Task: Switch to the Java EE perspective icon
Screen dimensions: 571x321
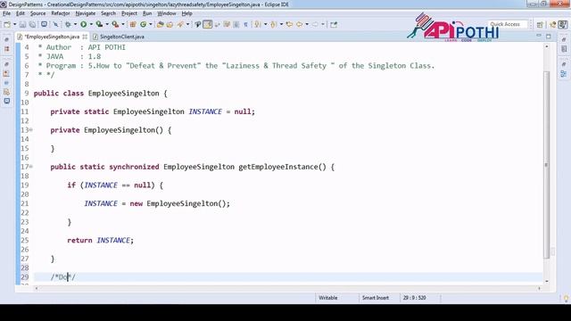Action: [x=553, y=24]
